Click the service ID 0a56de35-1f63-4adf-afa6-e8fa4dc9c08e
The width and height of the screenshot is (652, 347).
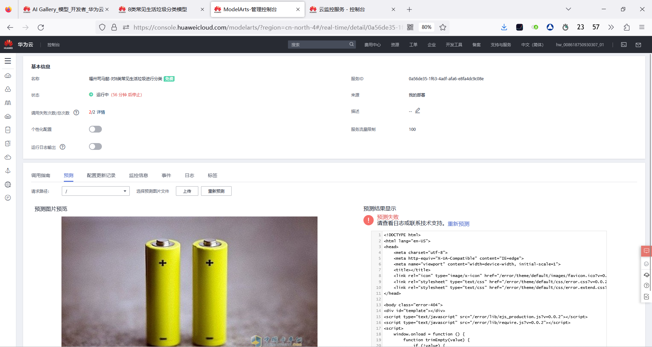pyautogui.click(x=446, y=79)
